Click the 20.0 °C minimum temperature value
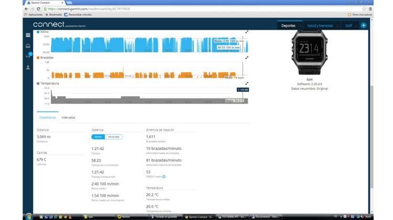Image resolution: width=393 pixels, height=220 pixels. pos(152,206)
